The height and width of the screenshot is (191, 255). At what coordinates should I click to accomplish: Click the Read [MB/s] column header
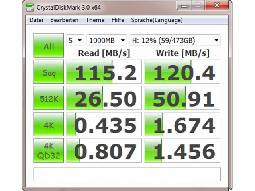tap(104, 53)
